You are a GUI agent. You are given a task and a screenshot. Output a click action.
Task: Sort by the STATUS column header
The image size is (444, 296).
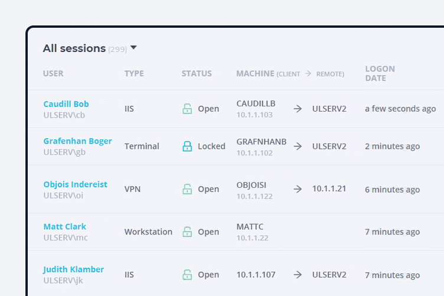coord(197,74)
